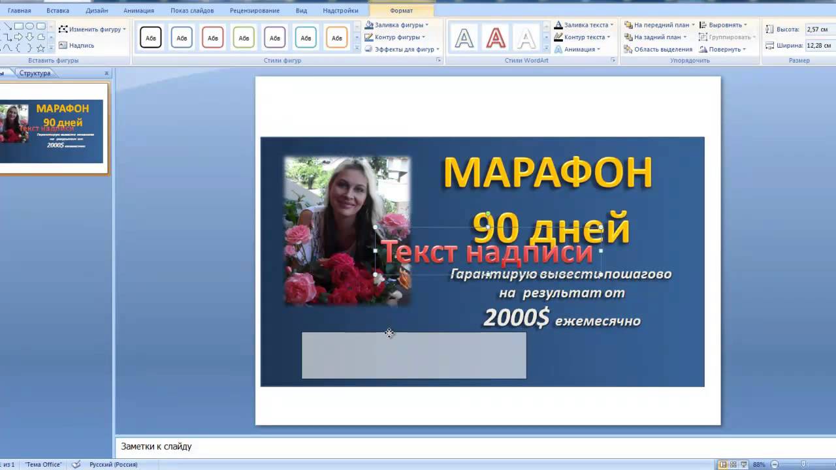The image size is (836, 470).
Task: Apply the black outlined shape style
Action: tap(150, 38)
